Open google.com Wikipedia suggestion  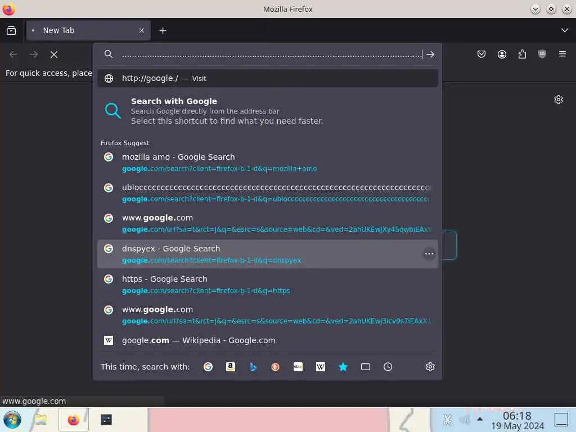[x=267, y=340]
